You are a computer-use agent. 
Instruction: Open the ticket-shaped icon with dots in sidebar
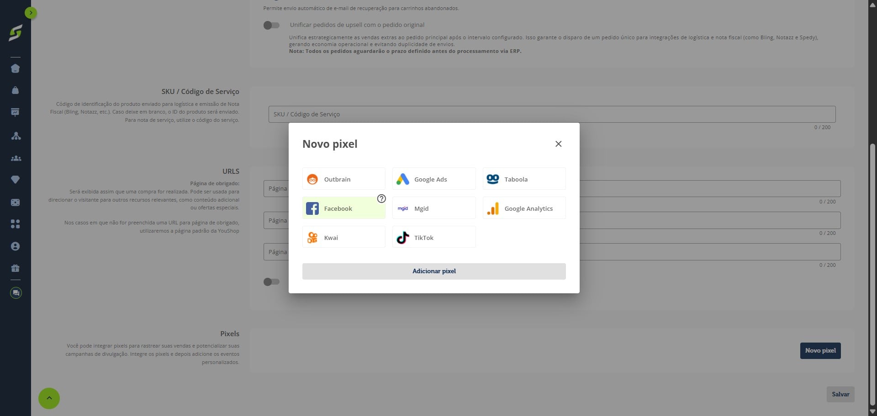[15, 202]
